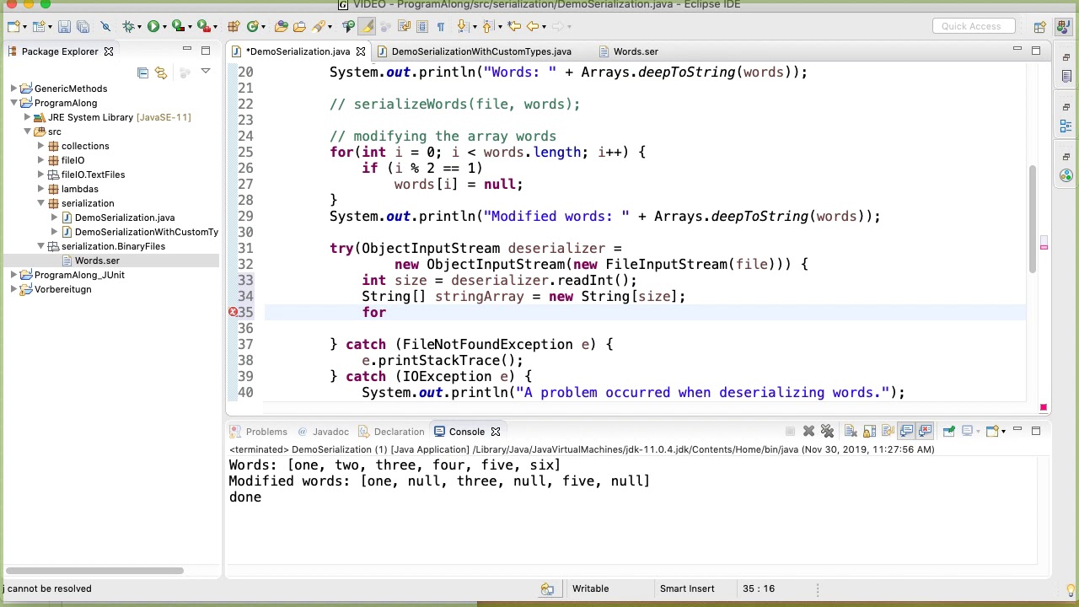Collapse the serialization package
This screenshot has width=1079, height=607.
(40, 203)
